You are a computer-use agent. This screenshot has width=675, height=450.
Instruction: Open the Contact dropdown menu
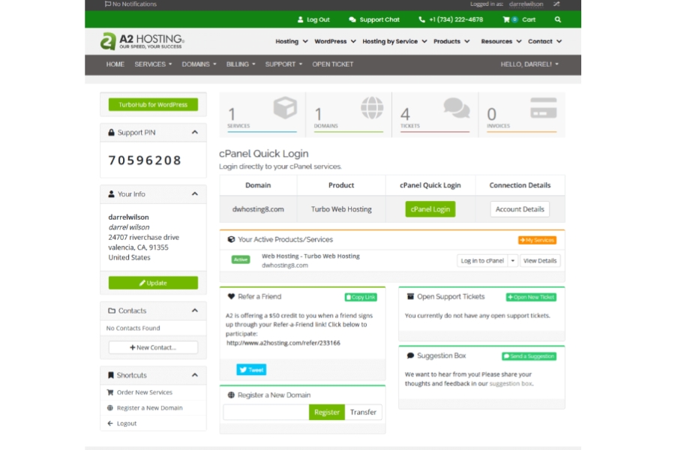coord(544,41)
